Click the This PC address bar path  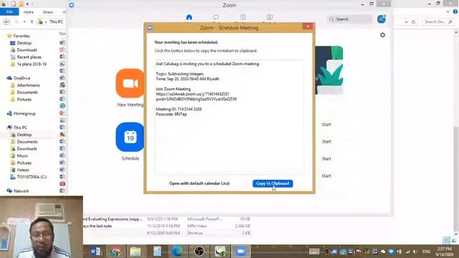click(x=56, y=21)
